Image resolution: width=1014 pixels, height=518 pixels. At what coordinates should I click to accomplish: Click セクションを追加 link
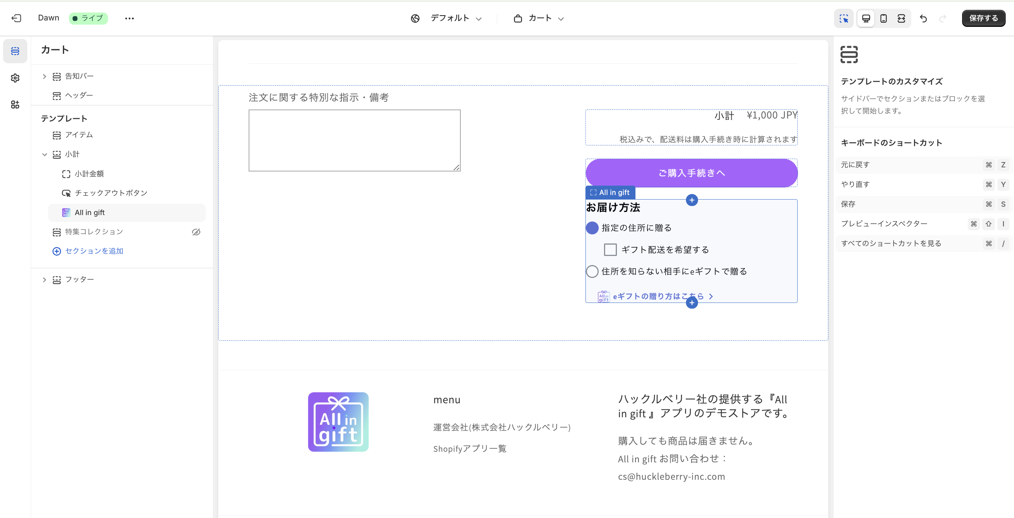click(x=94, y=251)
